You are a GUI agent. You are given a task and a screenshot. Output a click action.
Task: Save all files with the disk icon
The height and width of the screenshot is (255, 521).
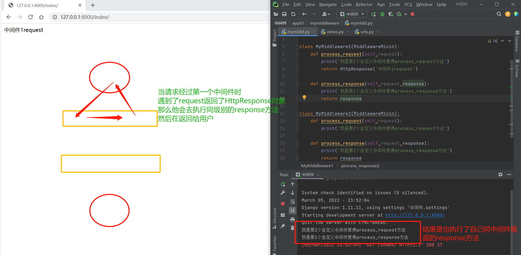click(x=284, y=14)
